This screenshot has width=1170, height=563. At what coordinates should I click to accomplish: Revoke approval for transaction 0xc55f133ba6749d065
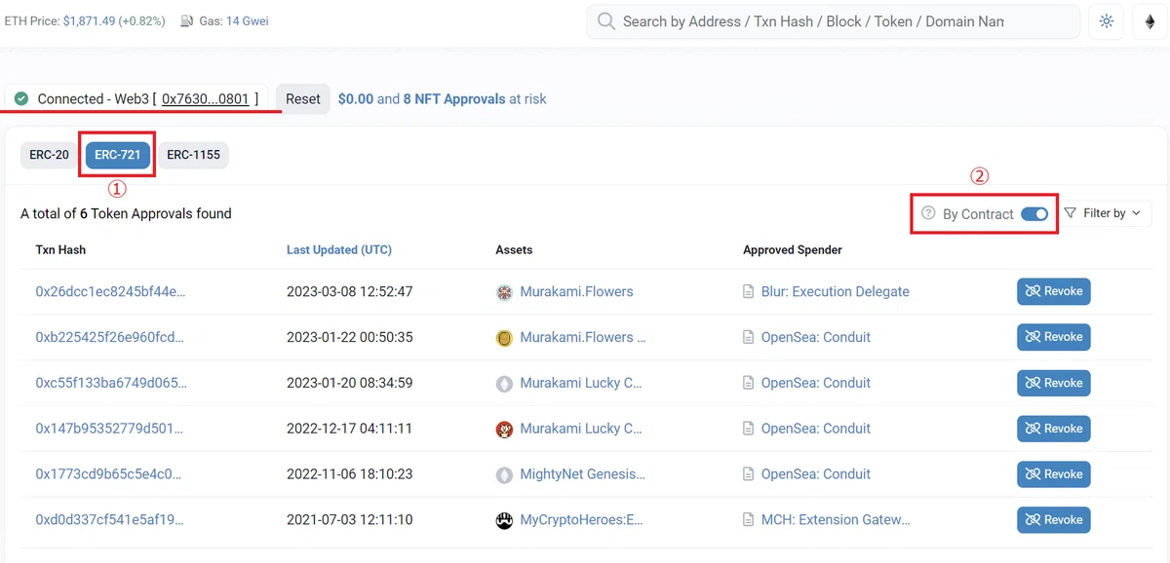1054,383
